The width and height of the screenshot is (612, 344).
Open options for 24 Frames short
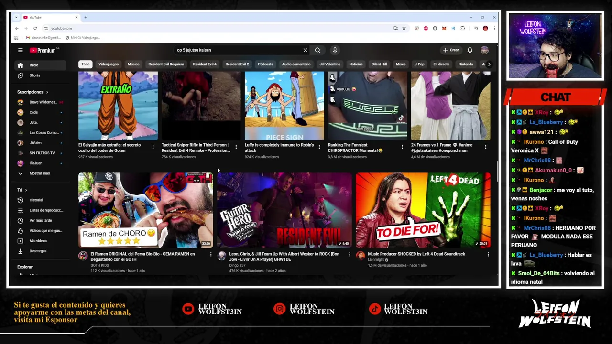[485, 147]
